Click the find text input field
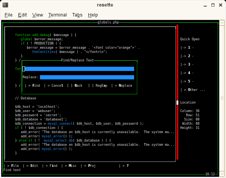226x178 pixels. click(x=78, y=69)
